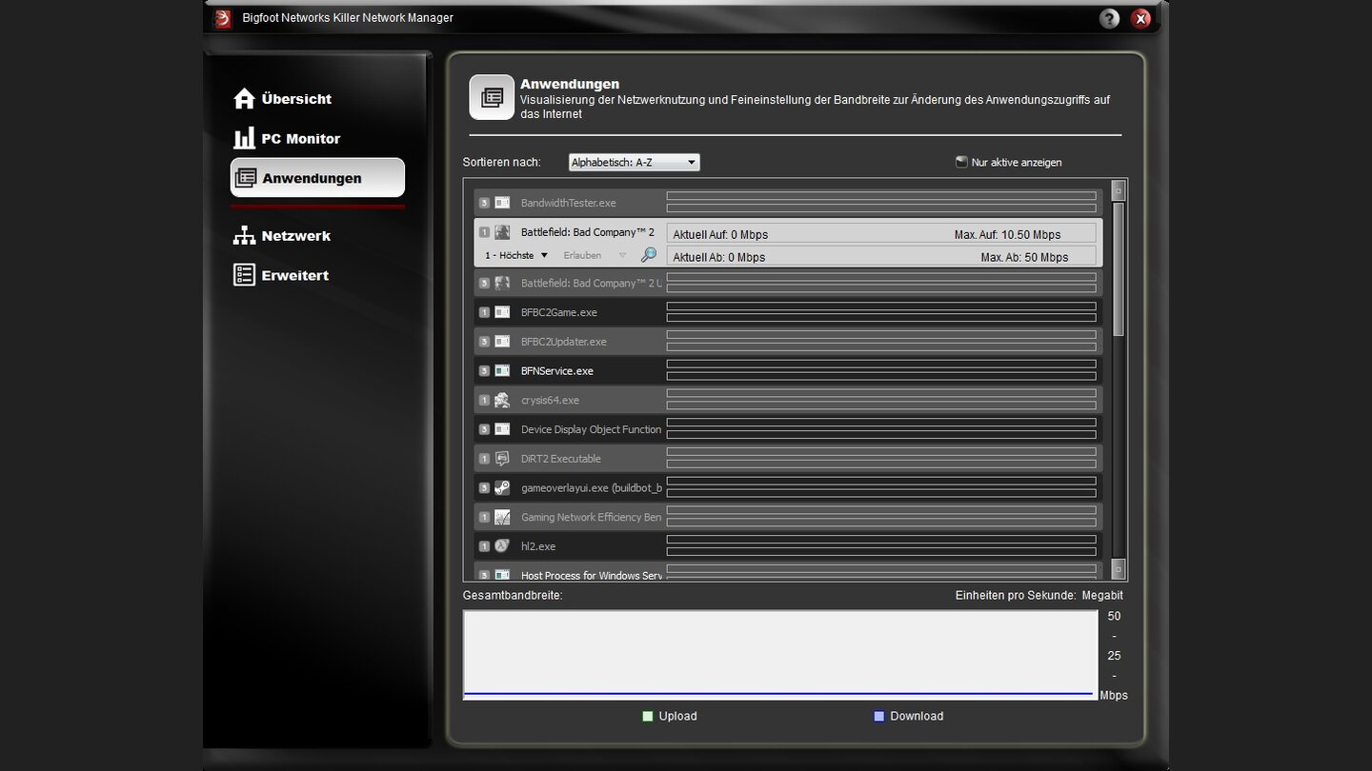Click the crysis64.exe game icon
The height and width of the screenshot is (771, 1372).
click(502, 401)
